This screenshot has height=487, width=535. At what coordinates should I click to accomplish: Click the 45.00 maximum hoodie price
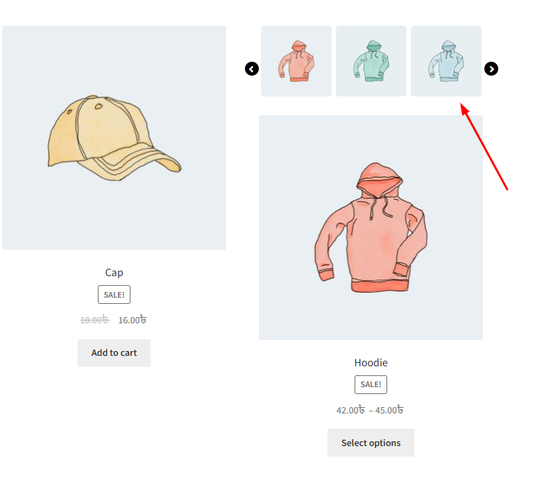point(389,410)
